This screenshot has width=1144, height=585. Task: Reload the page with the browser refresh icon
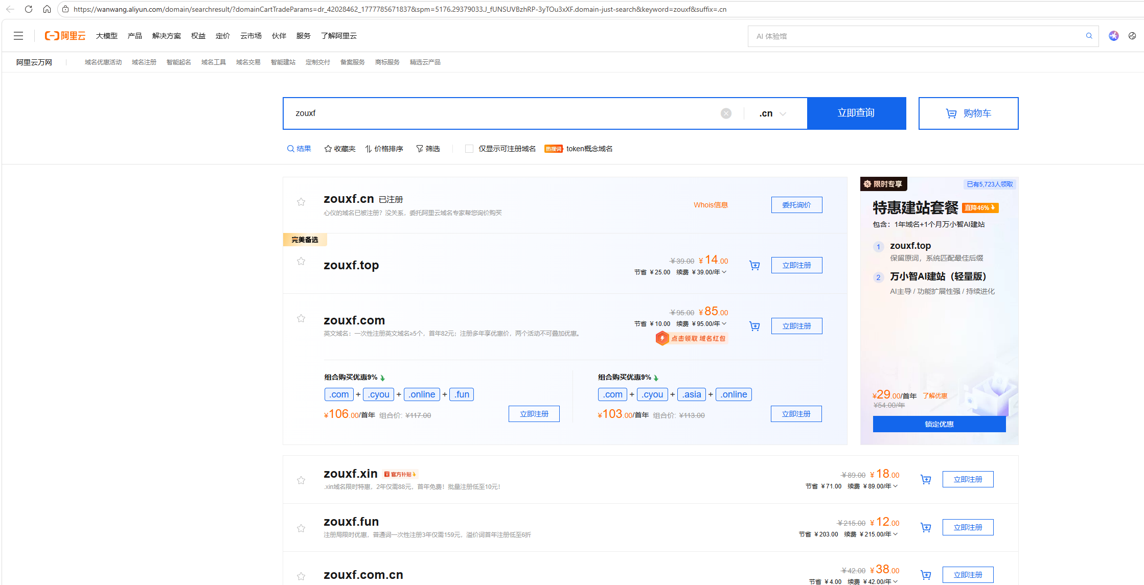[x=29, y=9]
